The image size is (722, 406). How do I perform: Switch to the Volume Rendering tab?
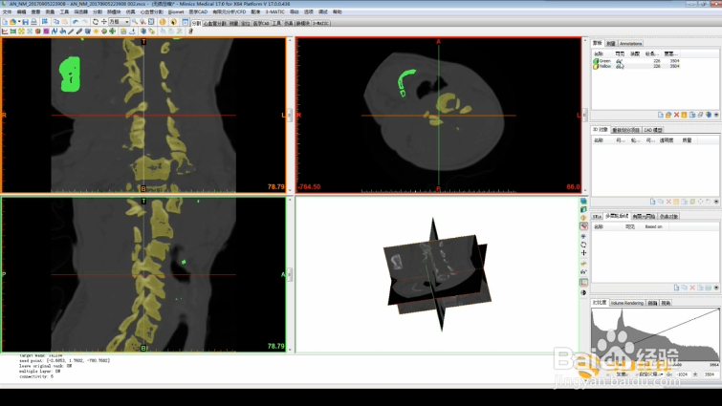pyautogui.click(x=626, y=303)
